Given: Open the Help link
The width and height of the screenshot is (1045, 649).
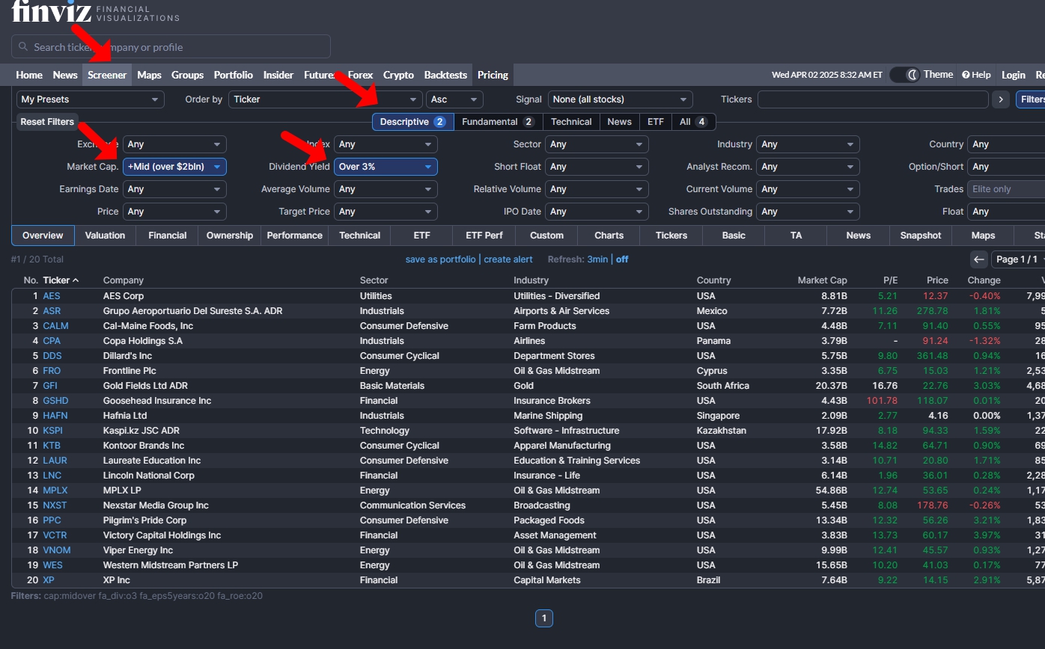Looking at the screenshot, I should point(976,75).
